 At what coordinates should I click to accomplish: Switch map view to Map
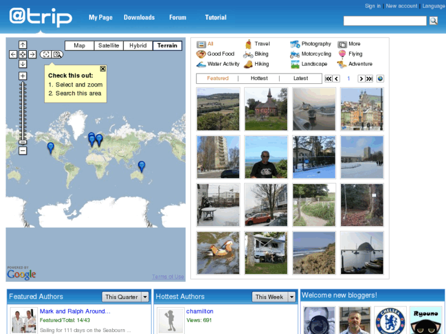point(79,45)
